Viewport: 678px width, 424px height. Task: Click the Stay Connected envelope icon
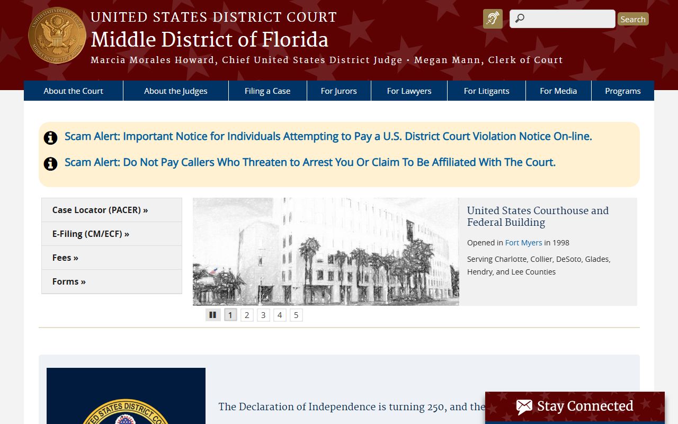point(524,407)
